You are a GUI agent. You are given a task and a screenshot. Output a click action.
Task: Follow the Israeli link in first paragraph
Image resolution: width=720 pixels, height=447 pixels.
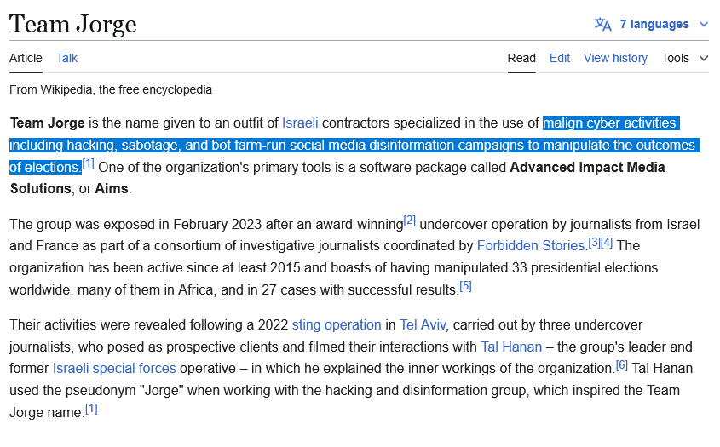point(300,123)
